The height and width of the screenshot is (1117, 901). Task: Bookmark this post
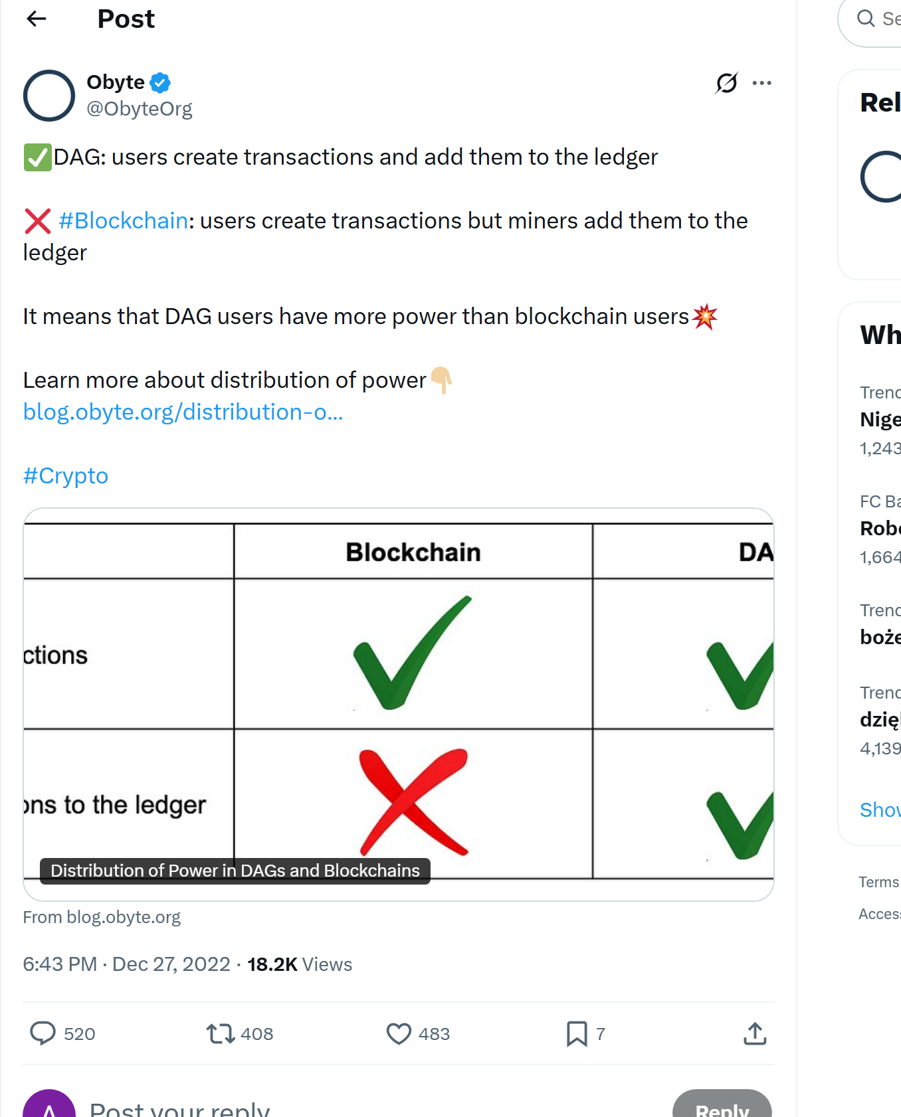pyautogui.click(x=577, y=1033)
